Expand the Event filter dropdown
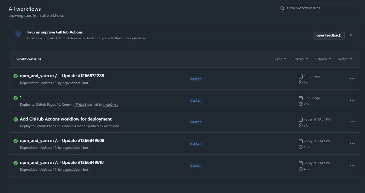The width and height of the screenshot is (365, 193). (x=279, y=59)
